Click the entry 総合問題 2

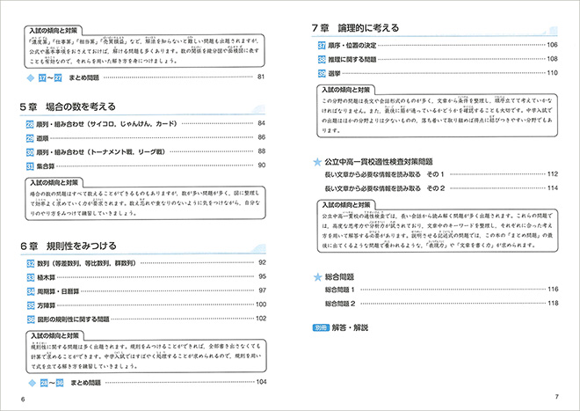coord(340,304)
